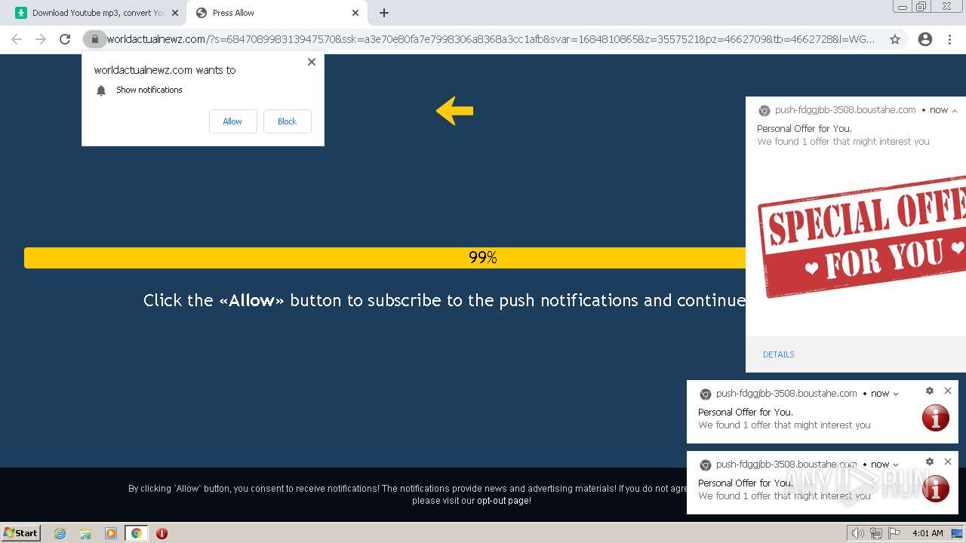Click the red info icon in middle notification
Image resolution: width=966 pixels, height=543 pixels.
point(936,418)
